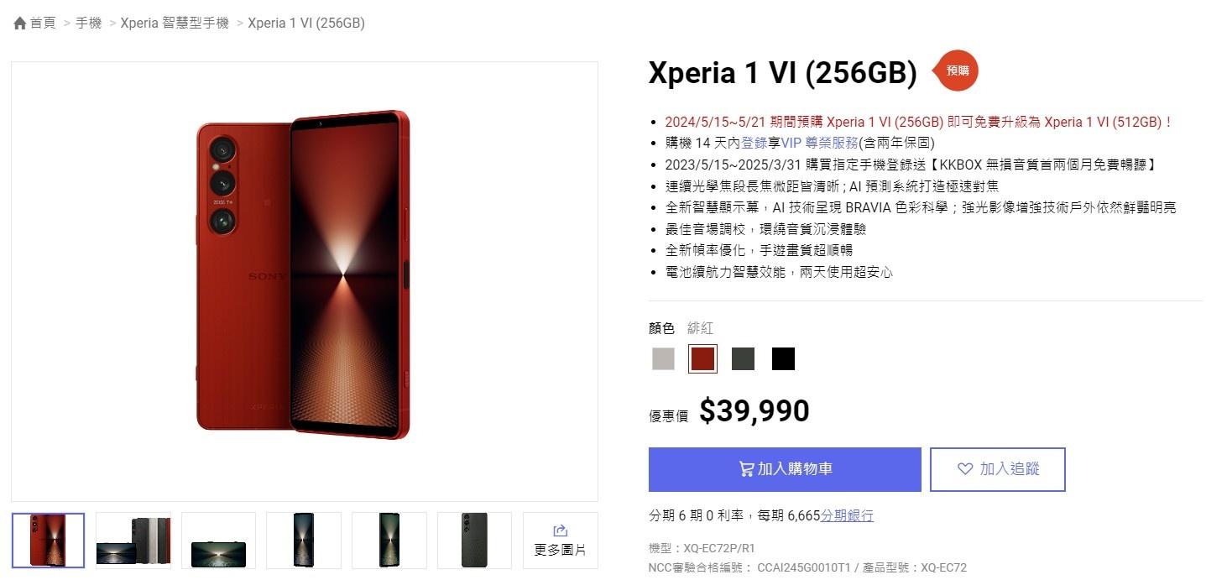Go to Xperia 智慧型手機 breadcrumb
Screen dimensions: 1206x580
pos(175,24)
